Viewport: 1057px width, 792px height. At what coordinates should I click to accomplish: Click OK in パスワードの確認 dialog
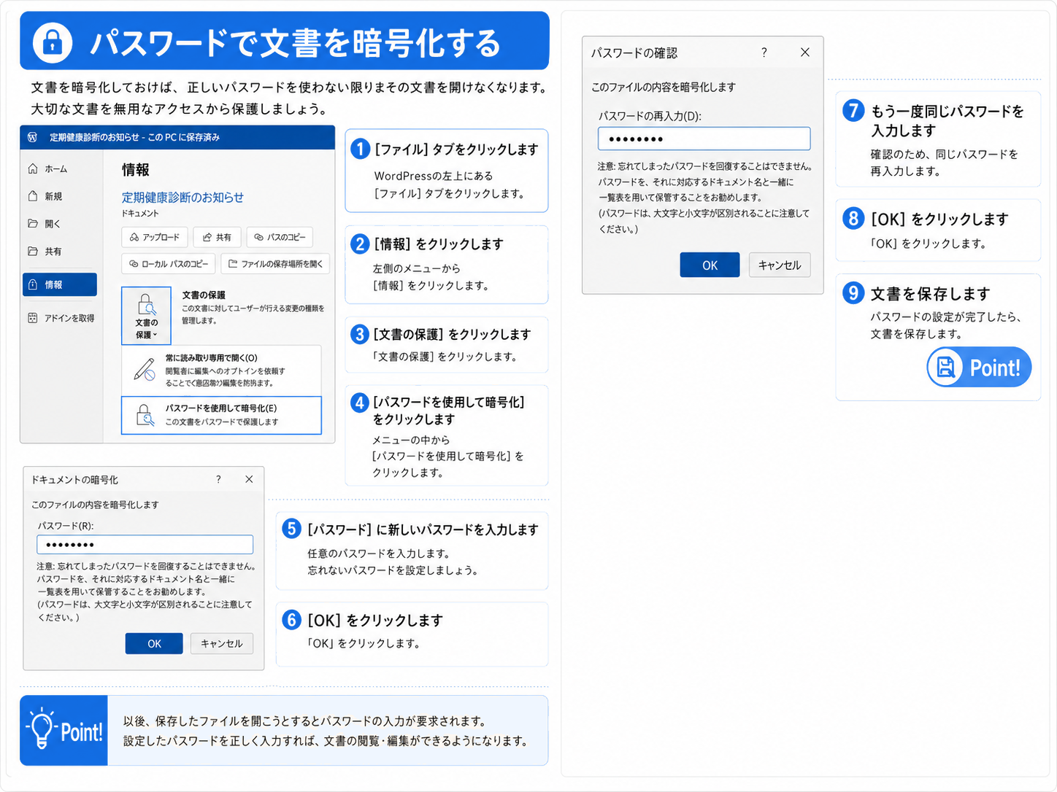click(x=710, y=265)
